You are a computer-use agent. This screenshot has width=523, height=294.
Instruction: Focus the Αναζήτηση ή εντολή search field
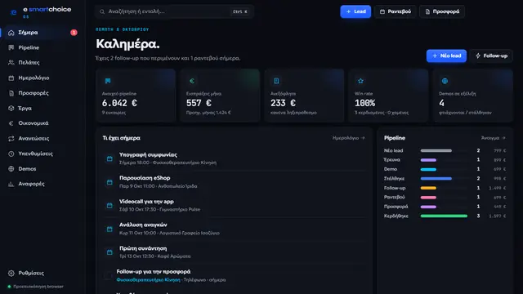[174, 11]
